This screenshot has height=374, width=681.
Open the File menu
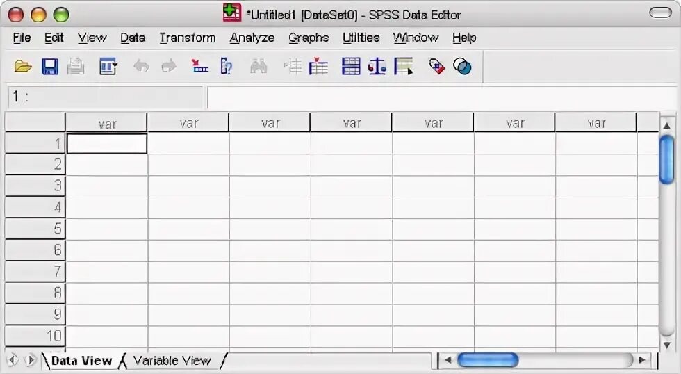22,38
